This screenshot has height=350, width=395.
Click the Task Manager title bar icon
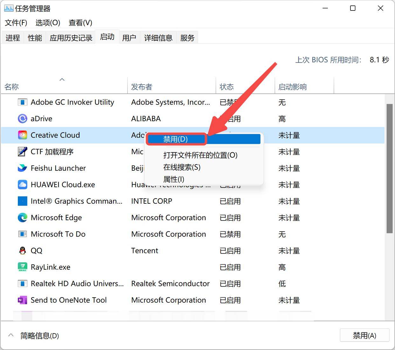(x=9, y=9)
